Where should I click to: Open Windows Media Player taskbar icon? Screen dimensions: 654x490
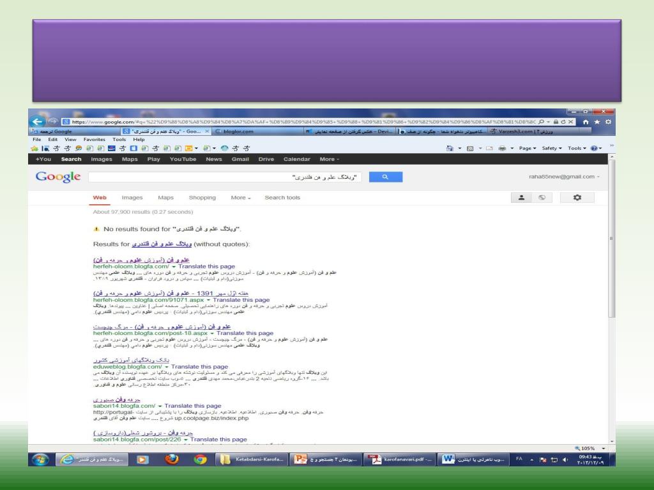[x=142, y=459]
